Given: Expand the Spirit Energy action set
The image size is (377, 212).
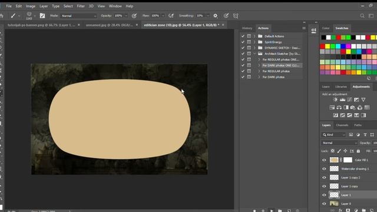Looking at the screenshot, I should click(254, 42).
